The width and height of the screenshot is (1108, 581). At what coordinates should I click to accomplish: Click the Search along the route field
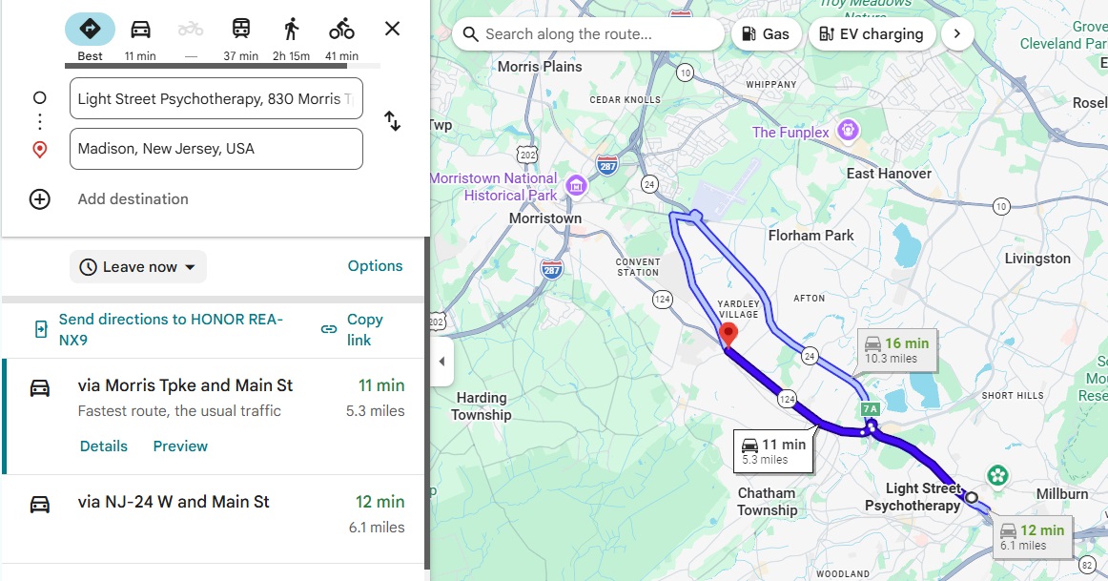click(x=588, y=34)
